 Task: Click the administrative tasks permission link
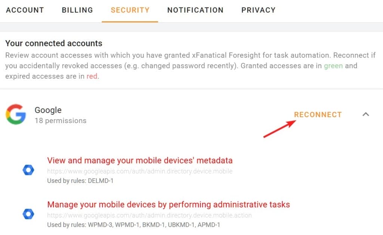[168, 204]
